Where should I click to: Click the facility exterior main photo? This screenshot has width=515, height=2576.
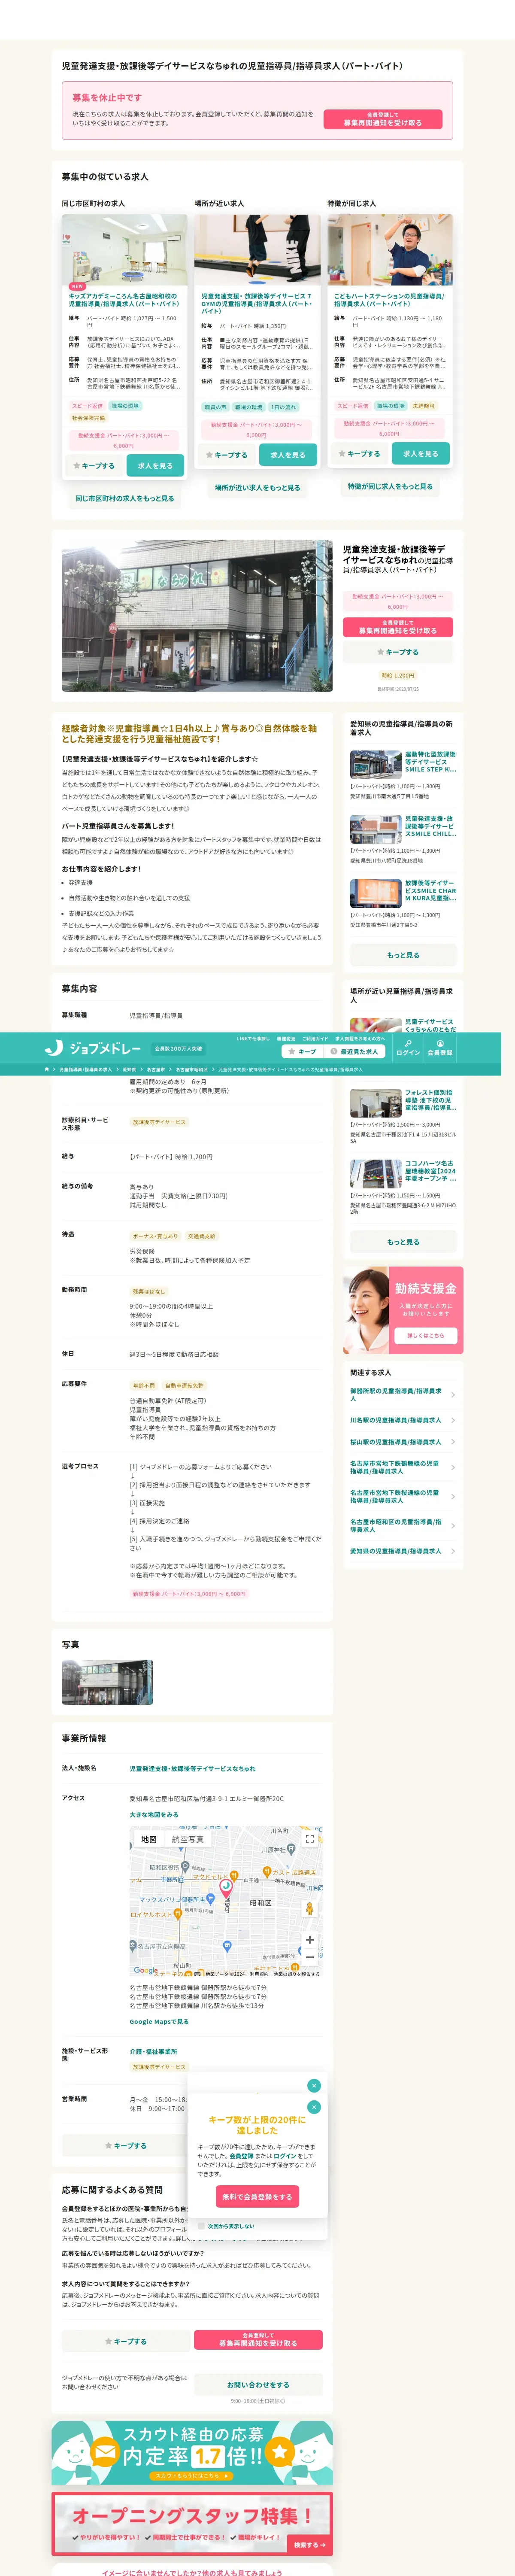click(x=197, y=616)
